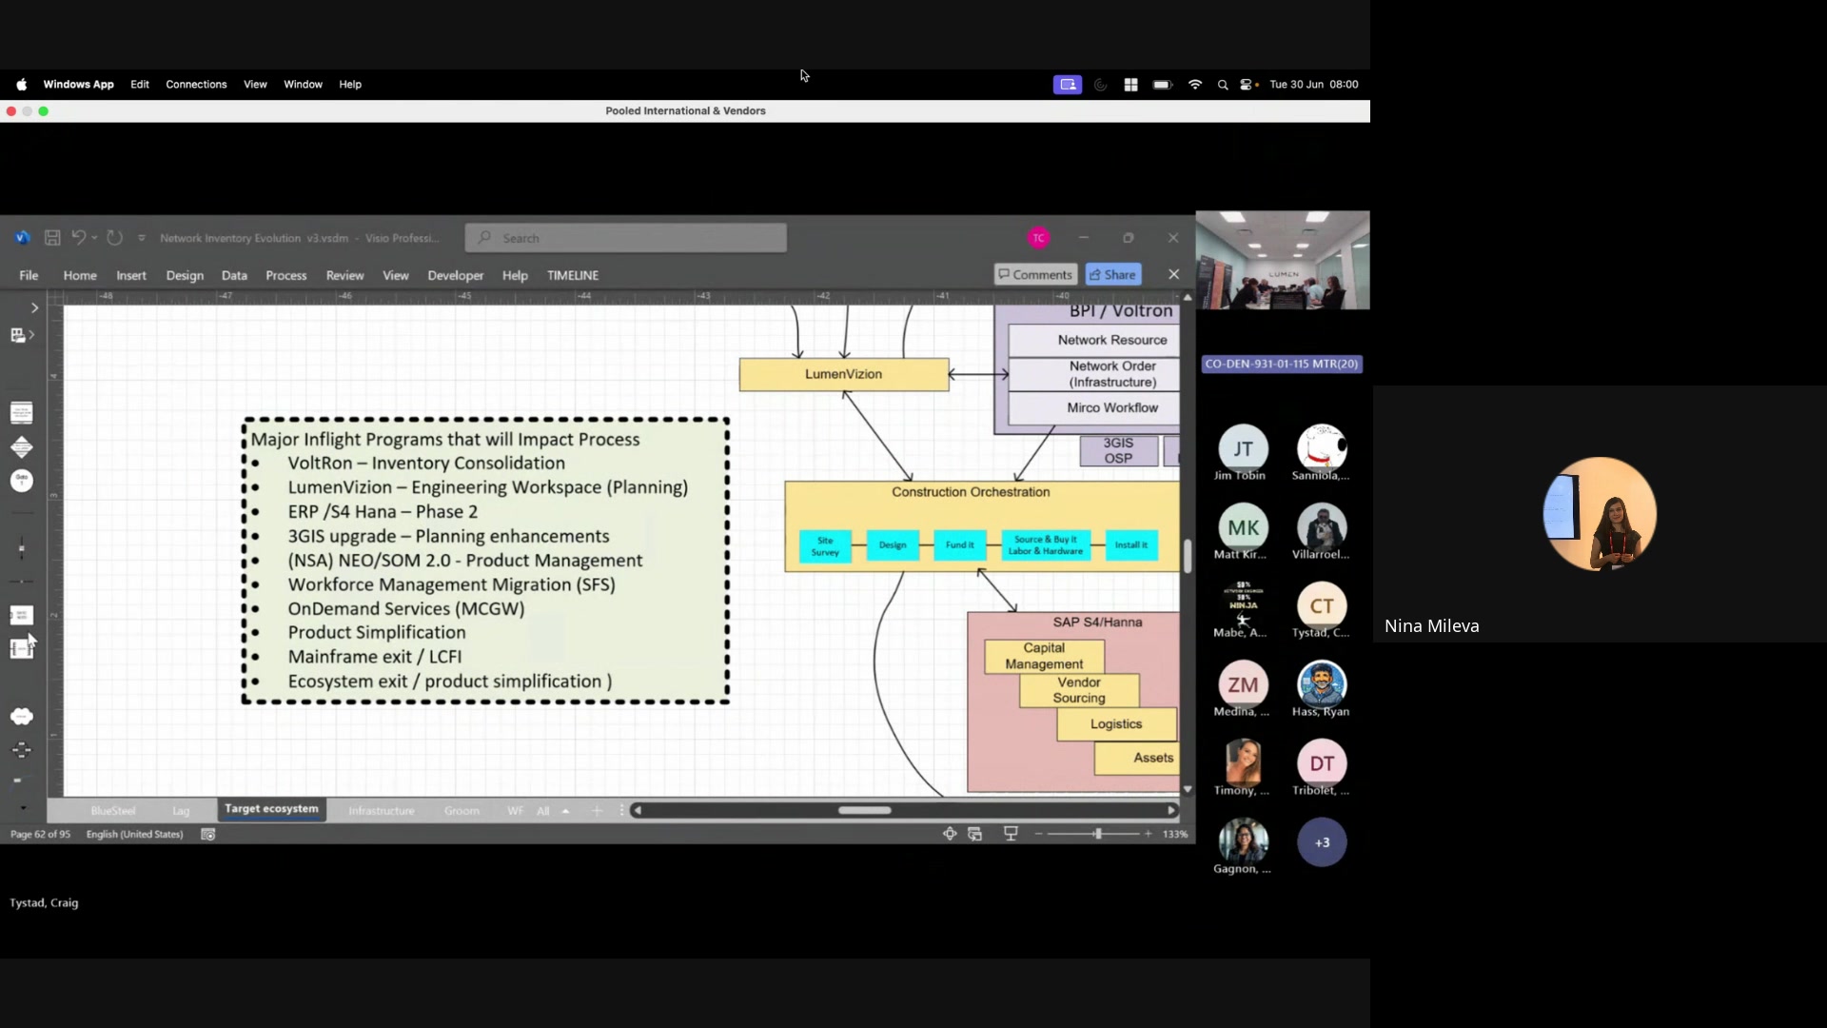This screenshot has height=1028, width=1827.
Task: Click the Visio Save icon
Action: (x=52, y=238)
